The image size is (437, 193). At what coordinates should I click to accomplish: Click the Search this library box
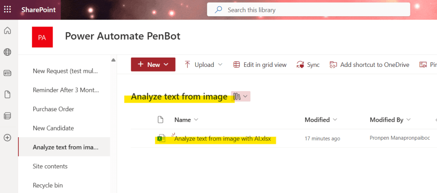[308, 10]
